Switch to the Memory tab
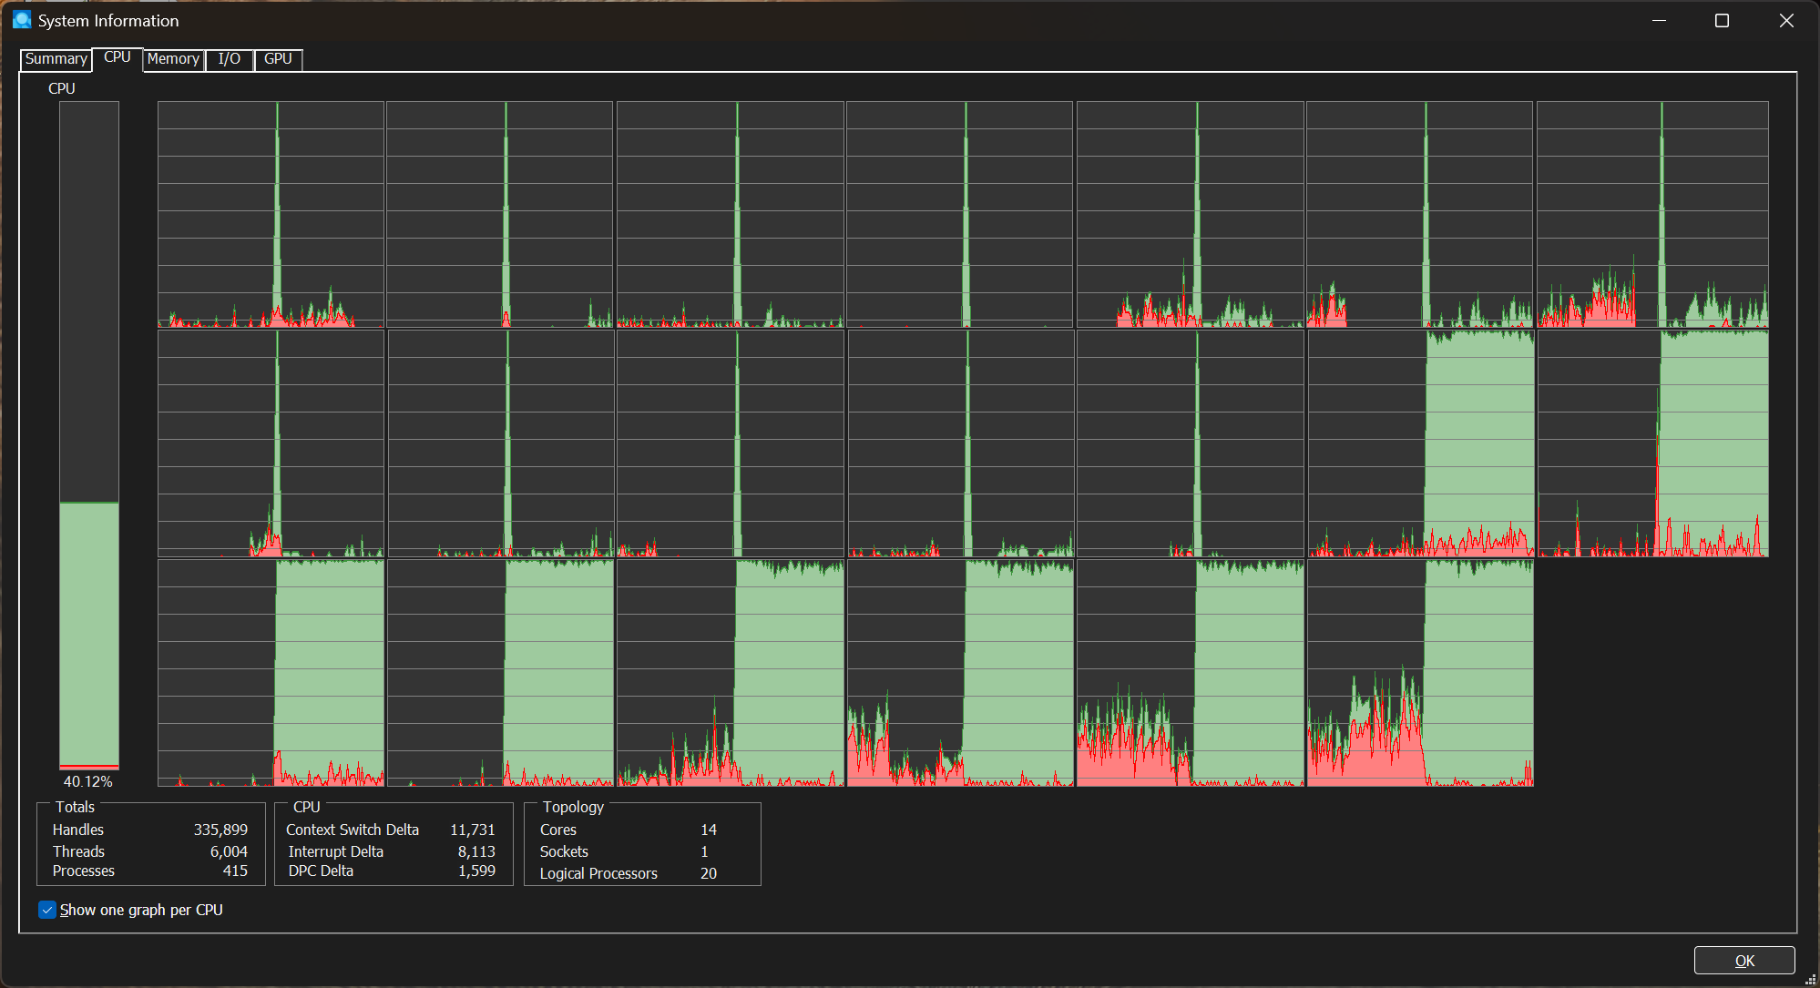Screen dimensions: 1820x988 [173, 58]
